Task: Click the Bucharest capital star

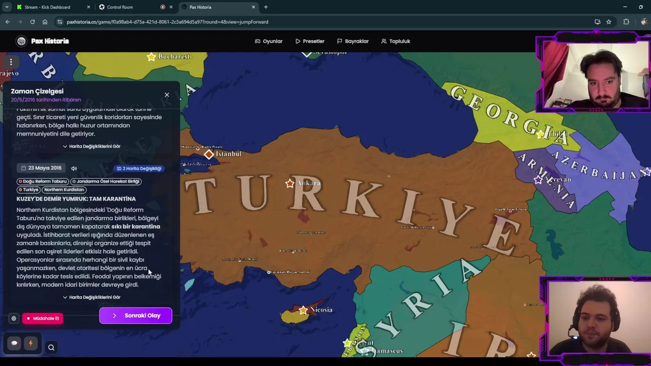Action: 151,57
